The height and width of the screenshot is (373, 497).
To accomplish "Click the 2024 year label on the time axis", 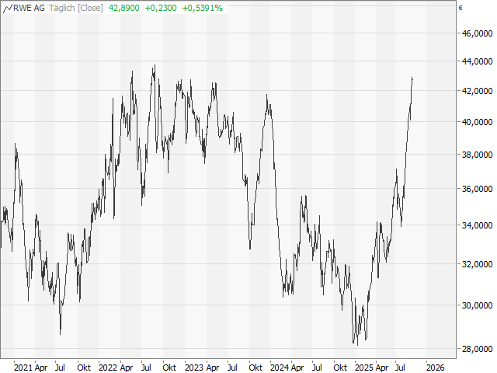I will pyautogui.click(x=280, y=368).
